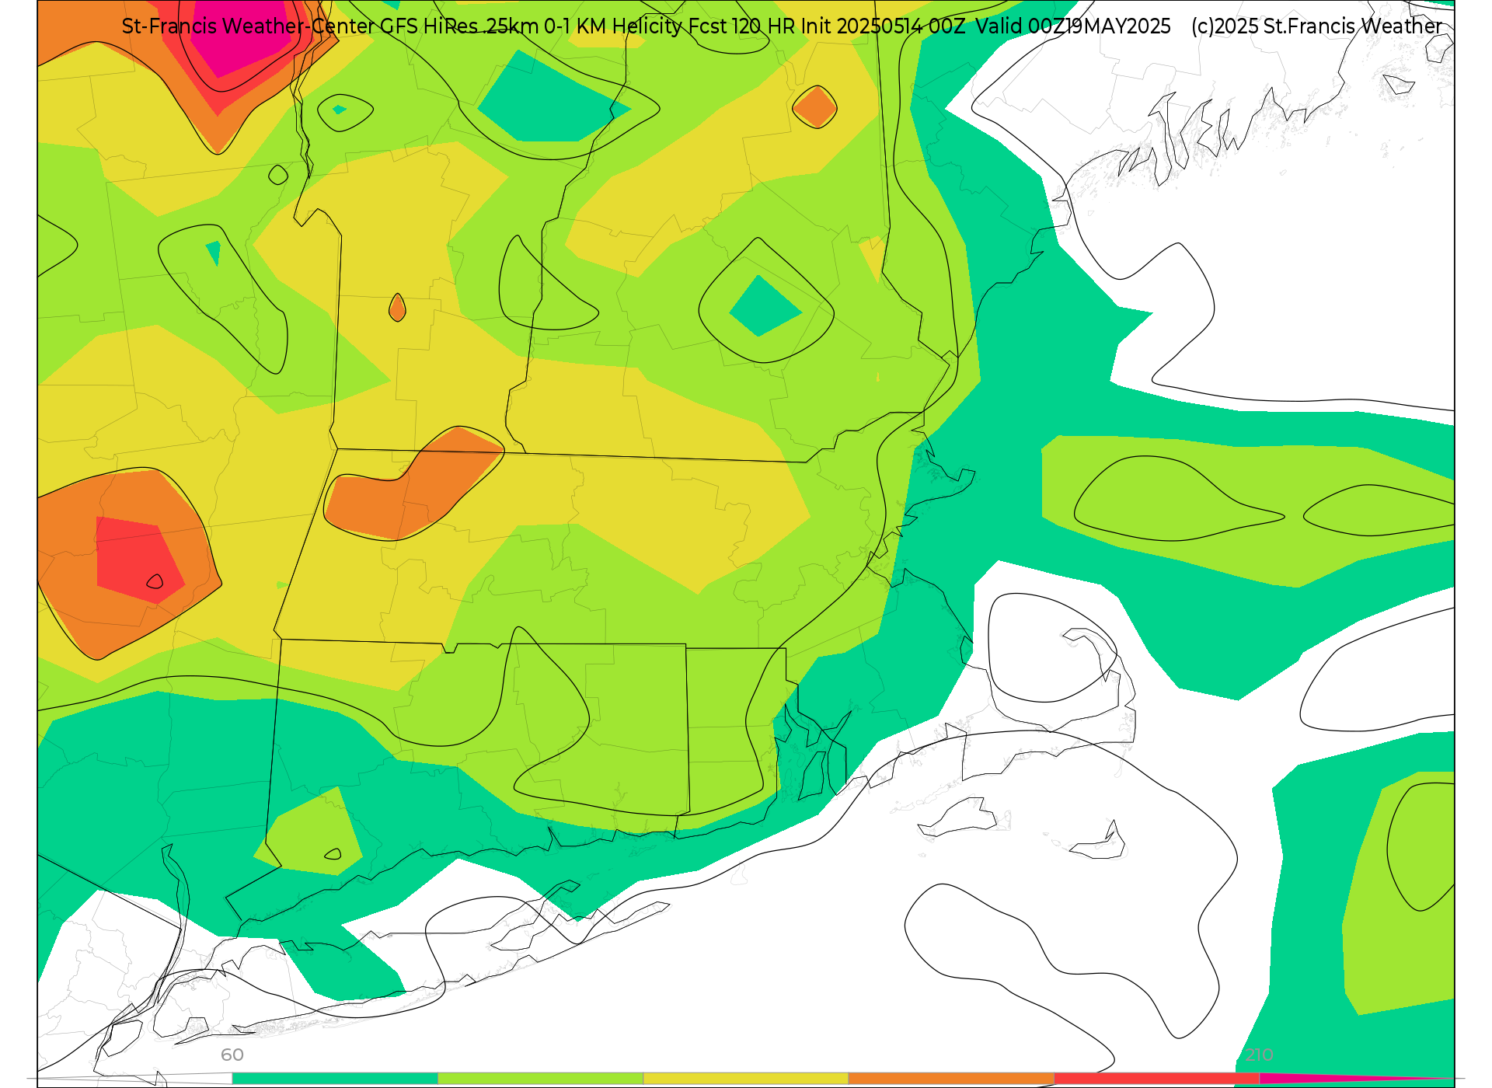This screenshot has width=1492, height=1088.
Task: Click the "Fcst 120 HR" text in the title
Action: pyautogui.click(x=741, y=26)
